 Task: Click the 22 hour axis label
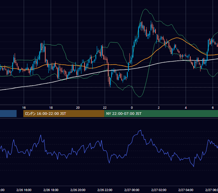[x=105, y=108]
